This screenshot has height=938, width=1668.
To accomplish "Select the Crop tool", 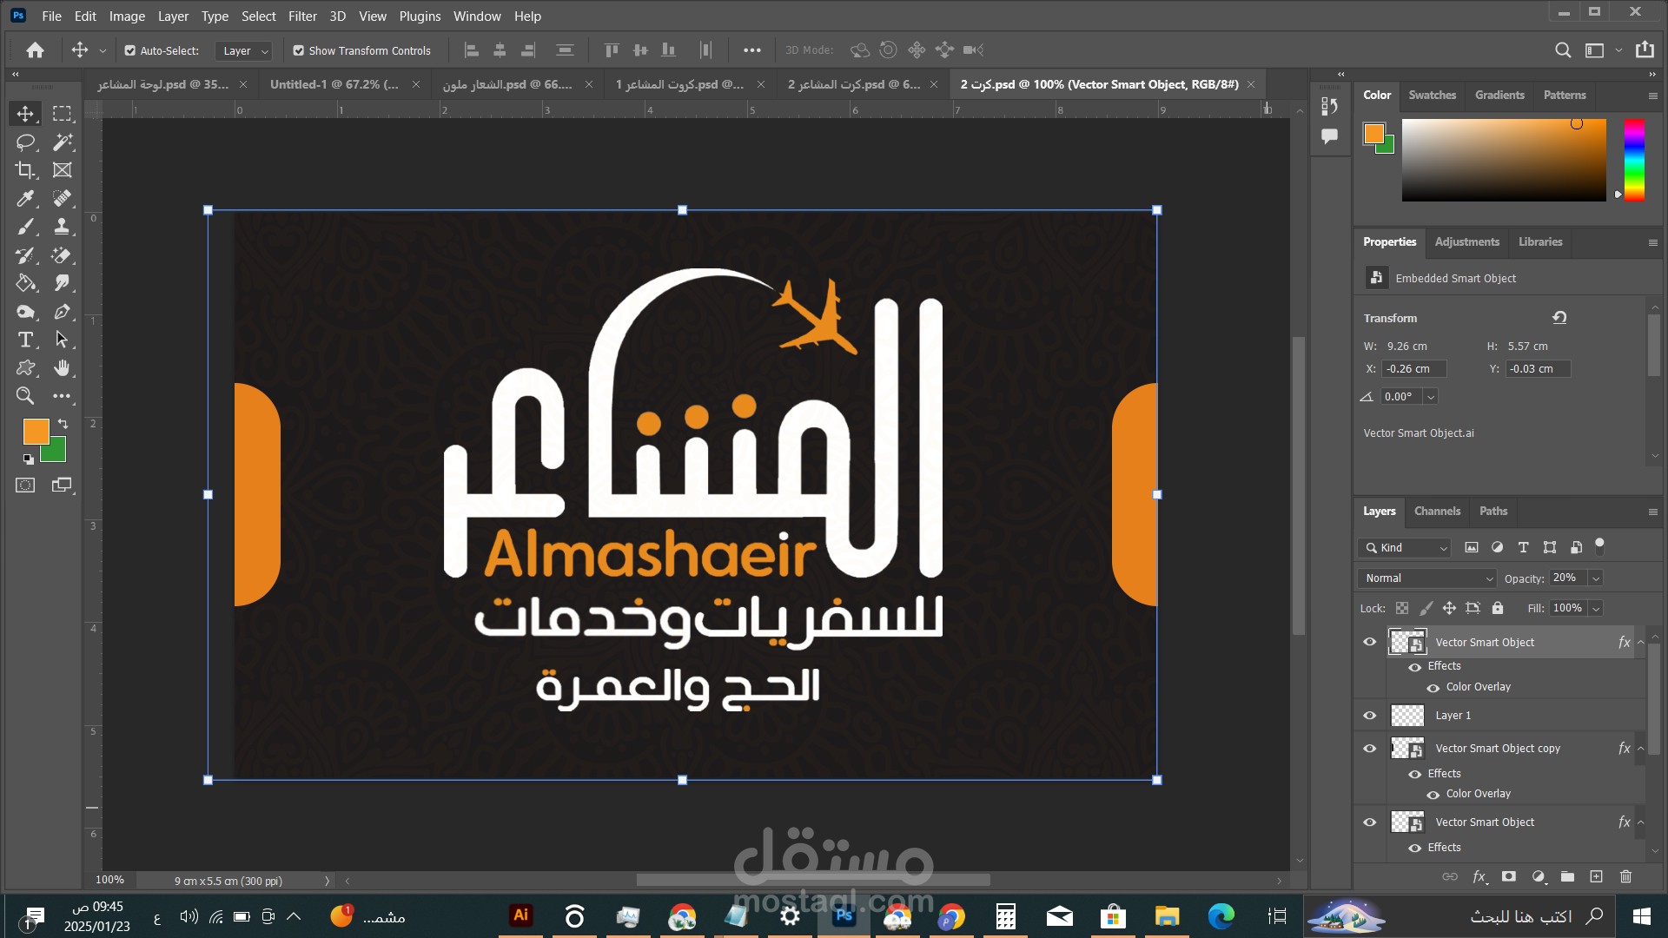I will (x=25, y=170).
